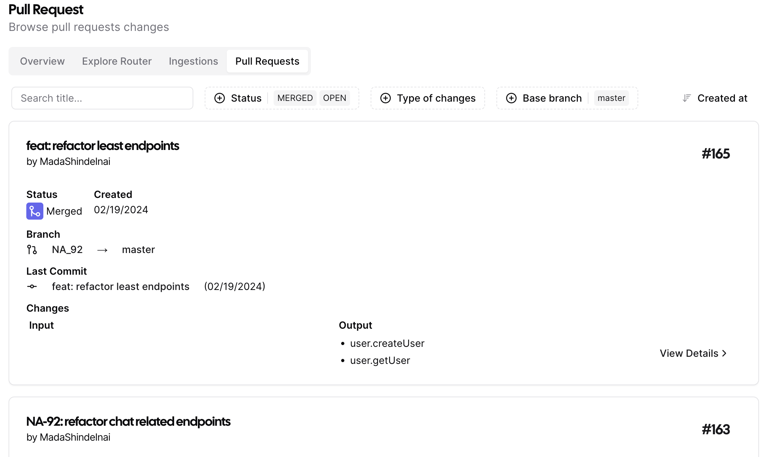Click the purple Merged status icon

click(34, 211)
